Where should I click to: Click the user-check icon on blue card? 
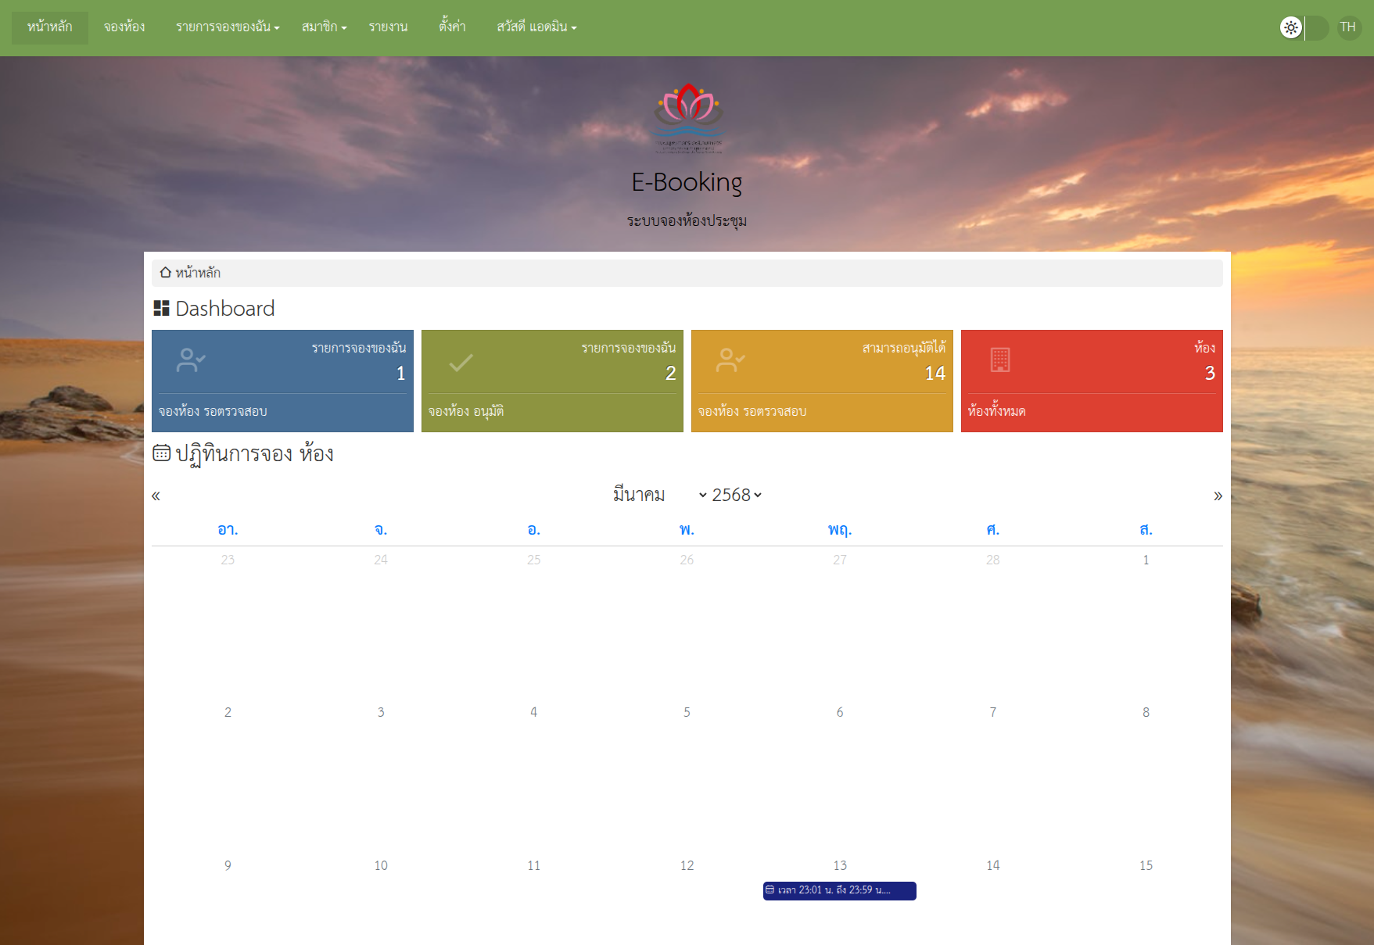[x=191, y=360]
